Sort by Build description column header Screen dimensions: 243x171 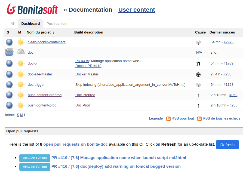[x=89, y=32]
